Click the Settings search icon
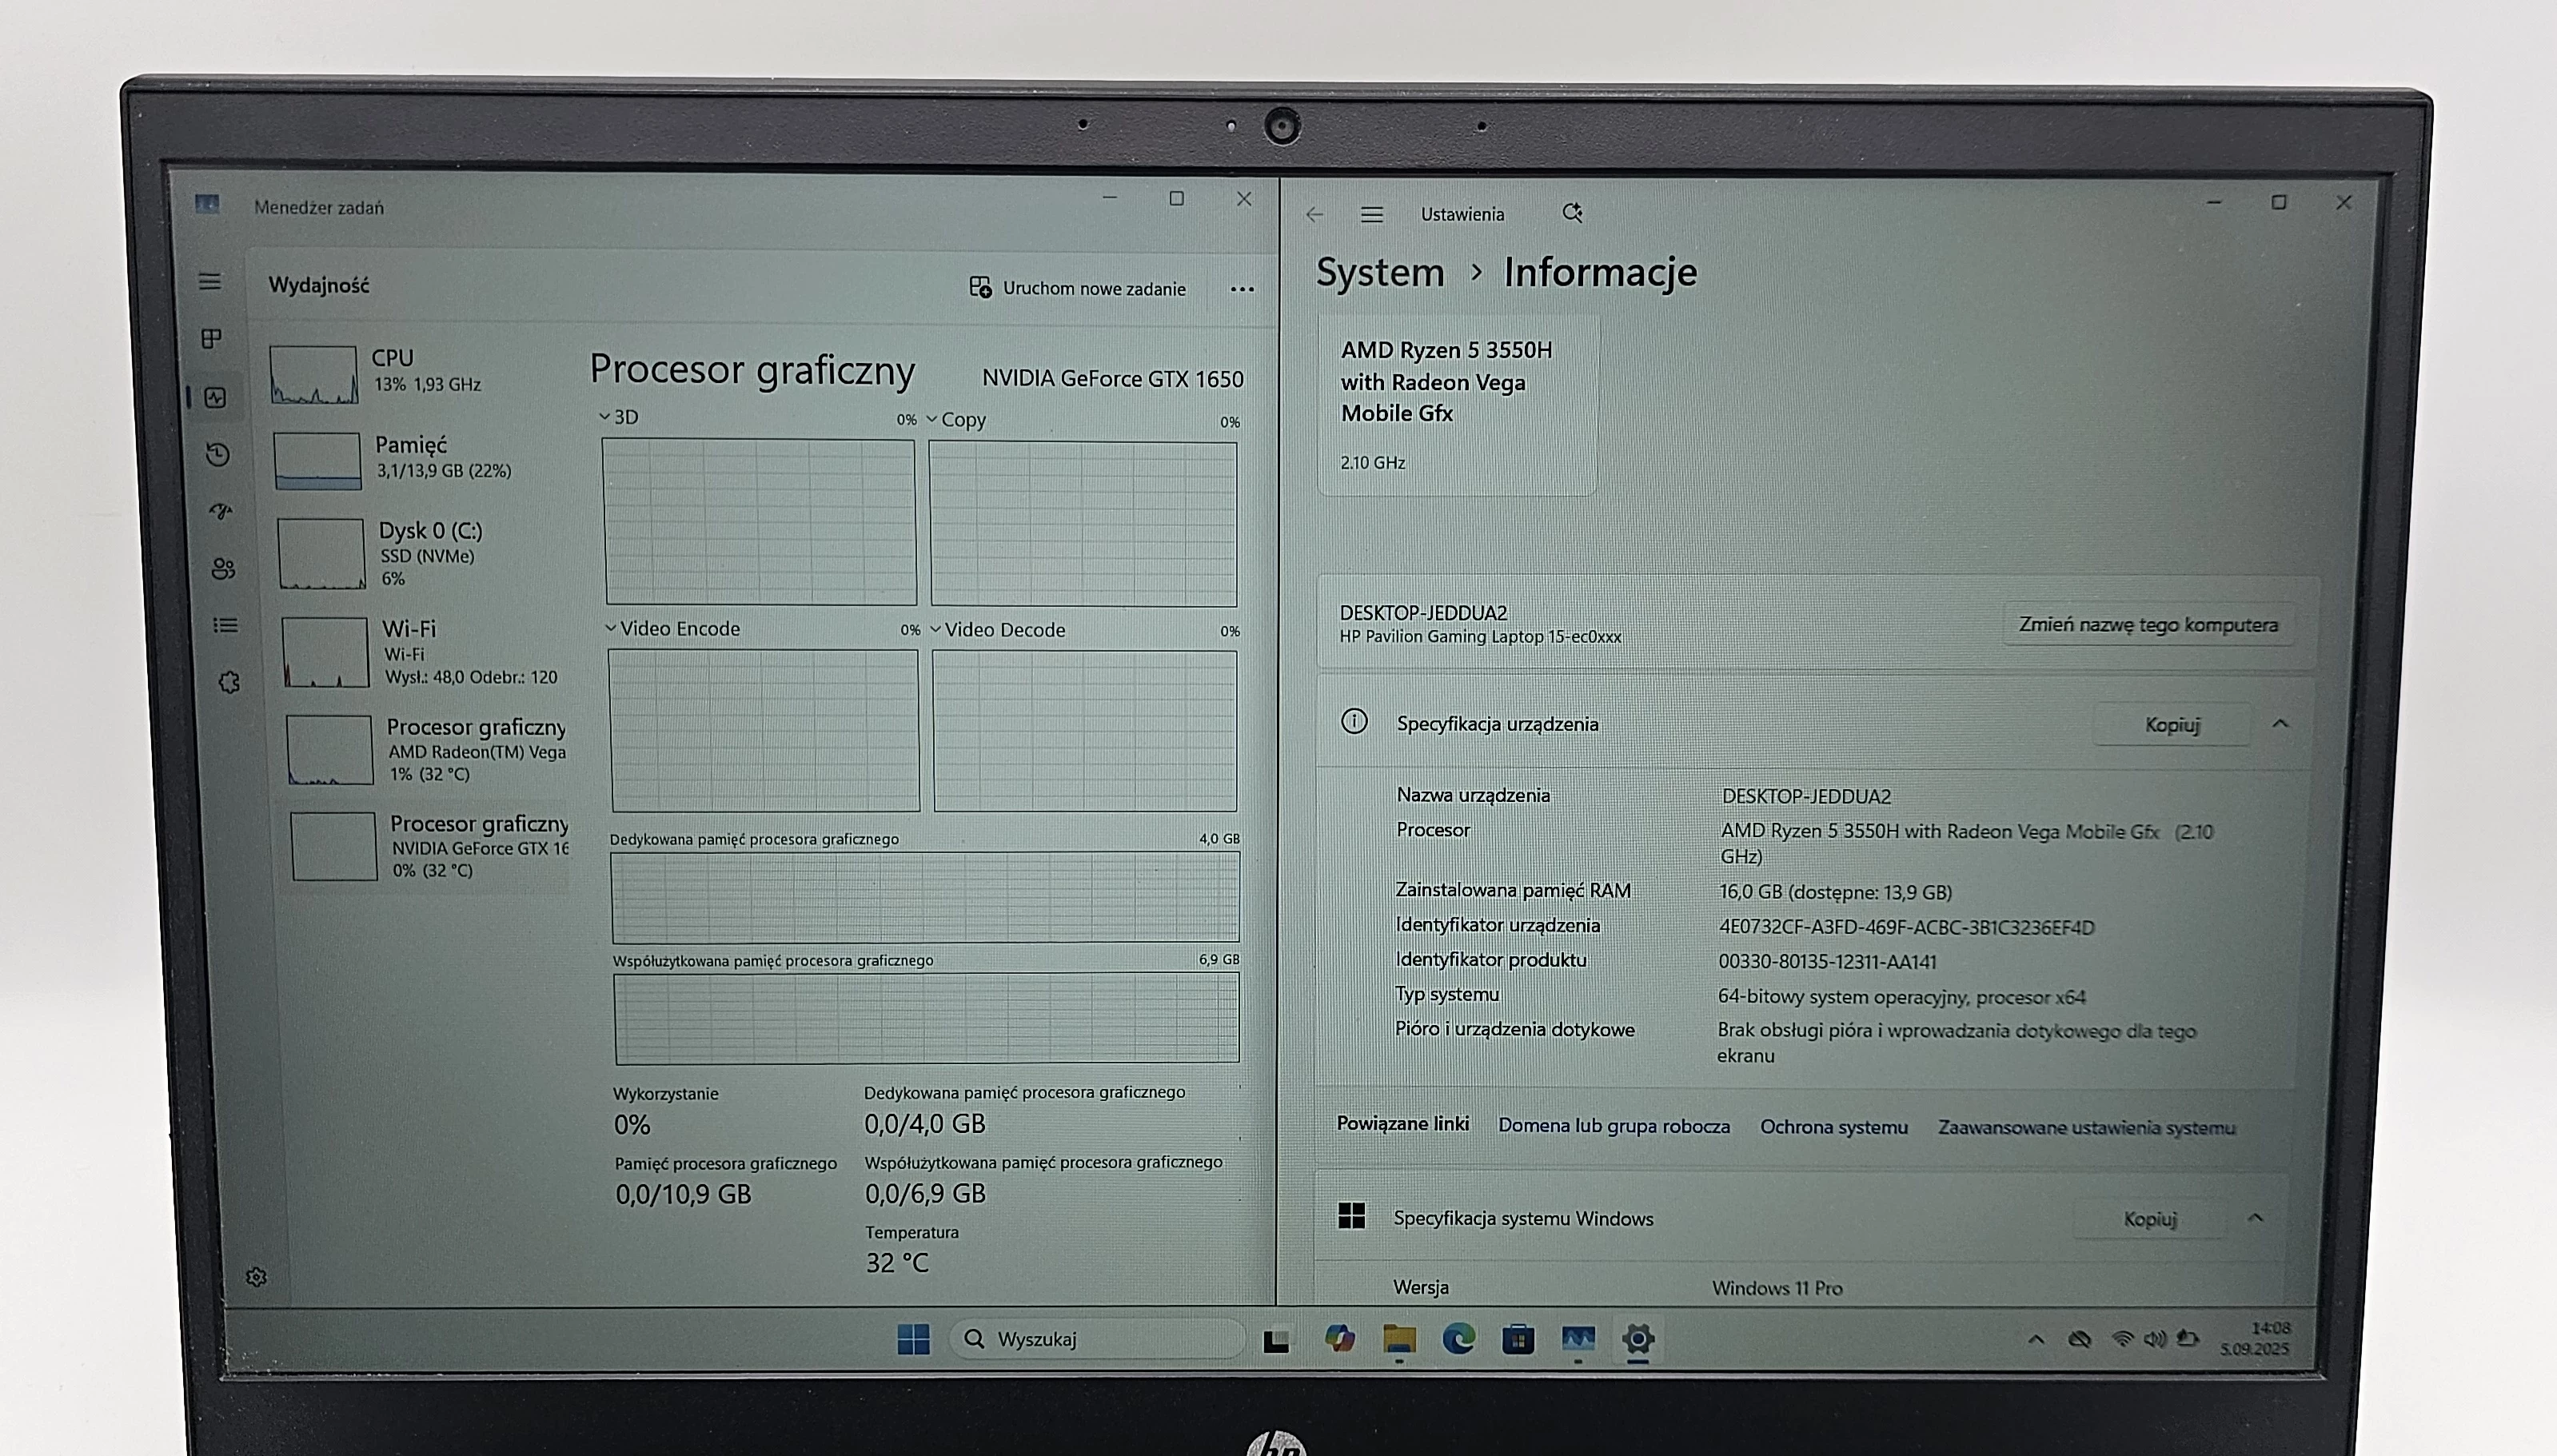 pos(1572,213)
